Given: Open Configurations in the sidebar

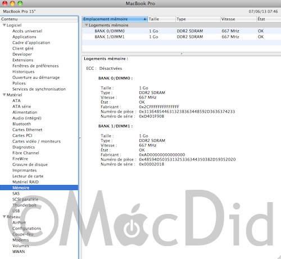Looking at the screenshot, I should (26, 229).
